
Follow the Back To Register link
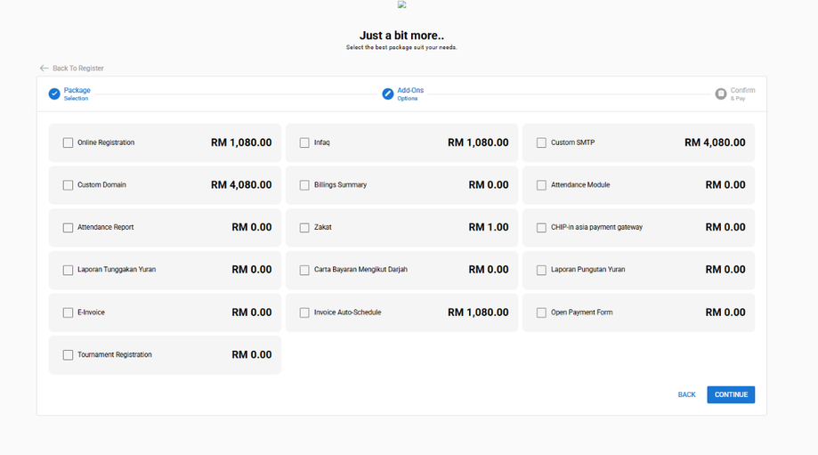pyautogui.click(x=77, y=69)
